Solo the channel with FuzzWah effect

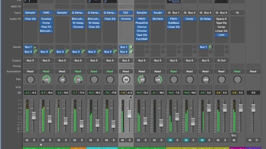pos(145,140)
